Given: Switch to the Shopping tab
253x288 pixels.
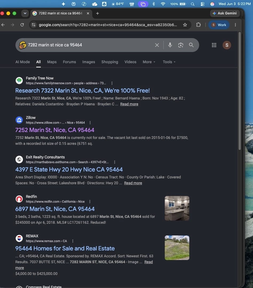Looking at the screenshot, I should tap(110, 62).
